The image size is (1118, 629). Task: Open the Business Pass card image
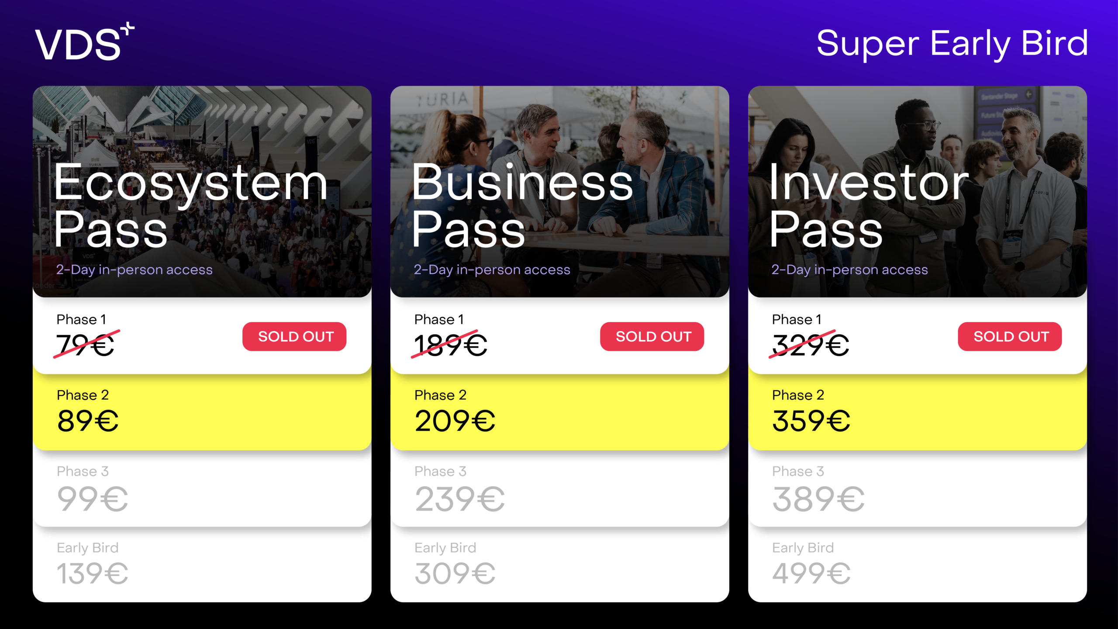coord(559,191)
